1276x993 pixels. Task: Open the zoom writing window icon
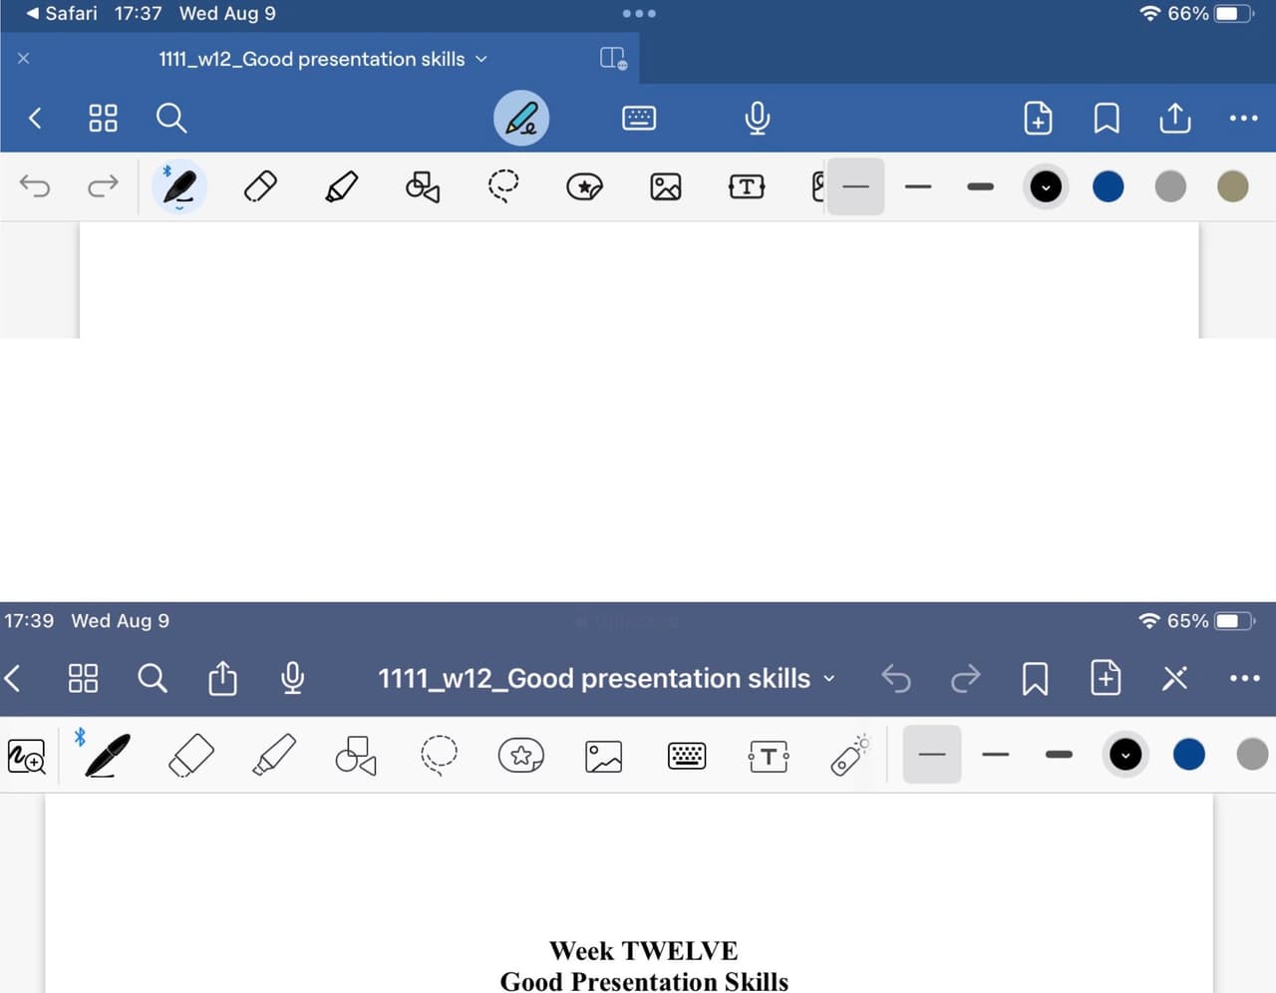[x=26, y=757]
